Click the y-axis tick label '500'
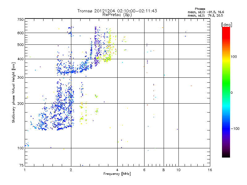 pos(21,45)
